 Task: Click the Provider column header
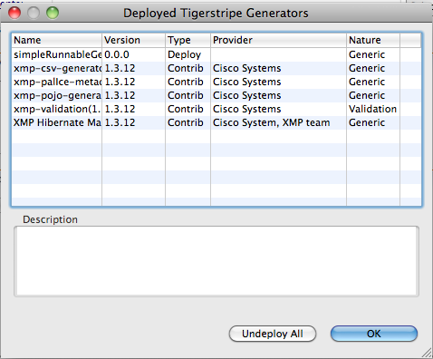(x=278, y=40)
